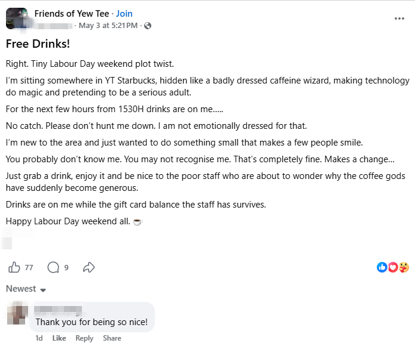The height and width of the screenshot is (343, 415).
Task: Click the Newest sort arrow
Action: [43, 290]
